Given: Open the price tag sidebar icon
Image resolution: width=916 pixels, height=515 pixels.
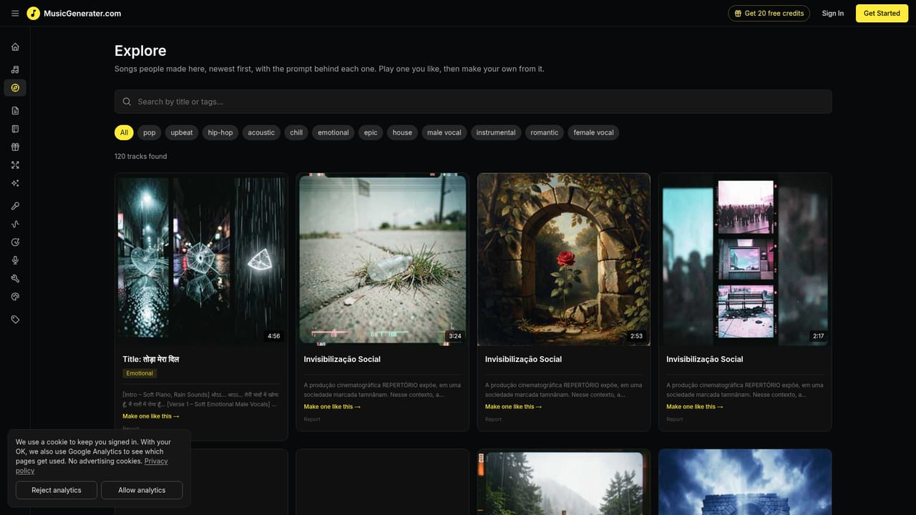Looking at the screenshot, I should (15, 320).
